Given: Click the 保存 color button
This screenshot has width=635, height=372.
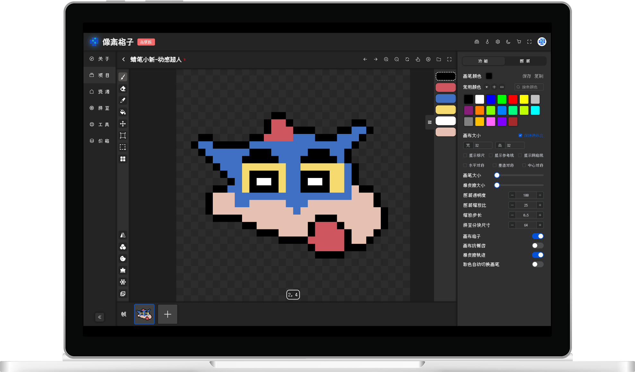Looking at the screenshot, I should 526,76.
